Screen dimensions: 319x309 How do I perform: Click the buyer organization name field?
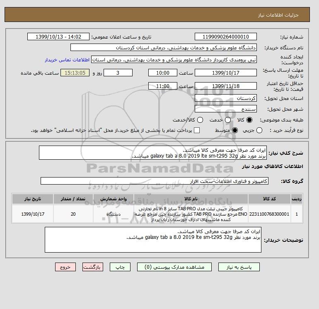(164, 47)
